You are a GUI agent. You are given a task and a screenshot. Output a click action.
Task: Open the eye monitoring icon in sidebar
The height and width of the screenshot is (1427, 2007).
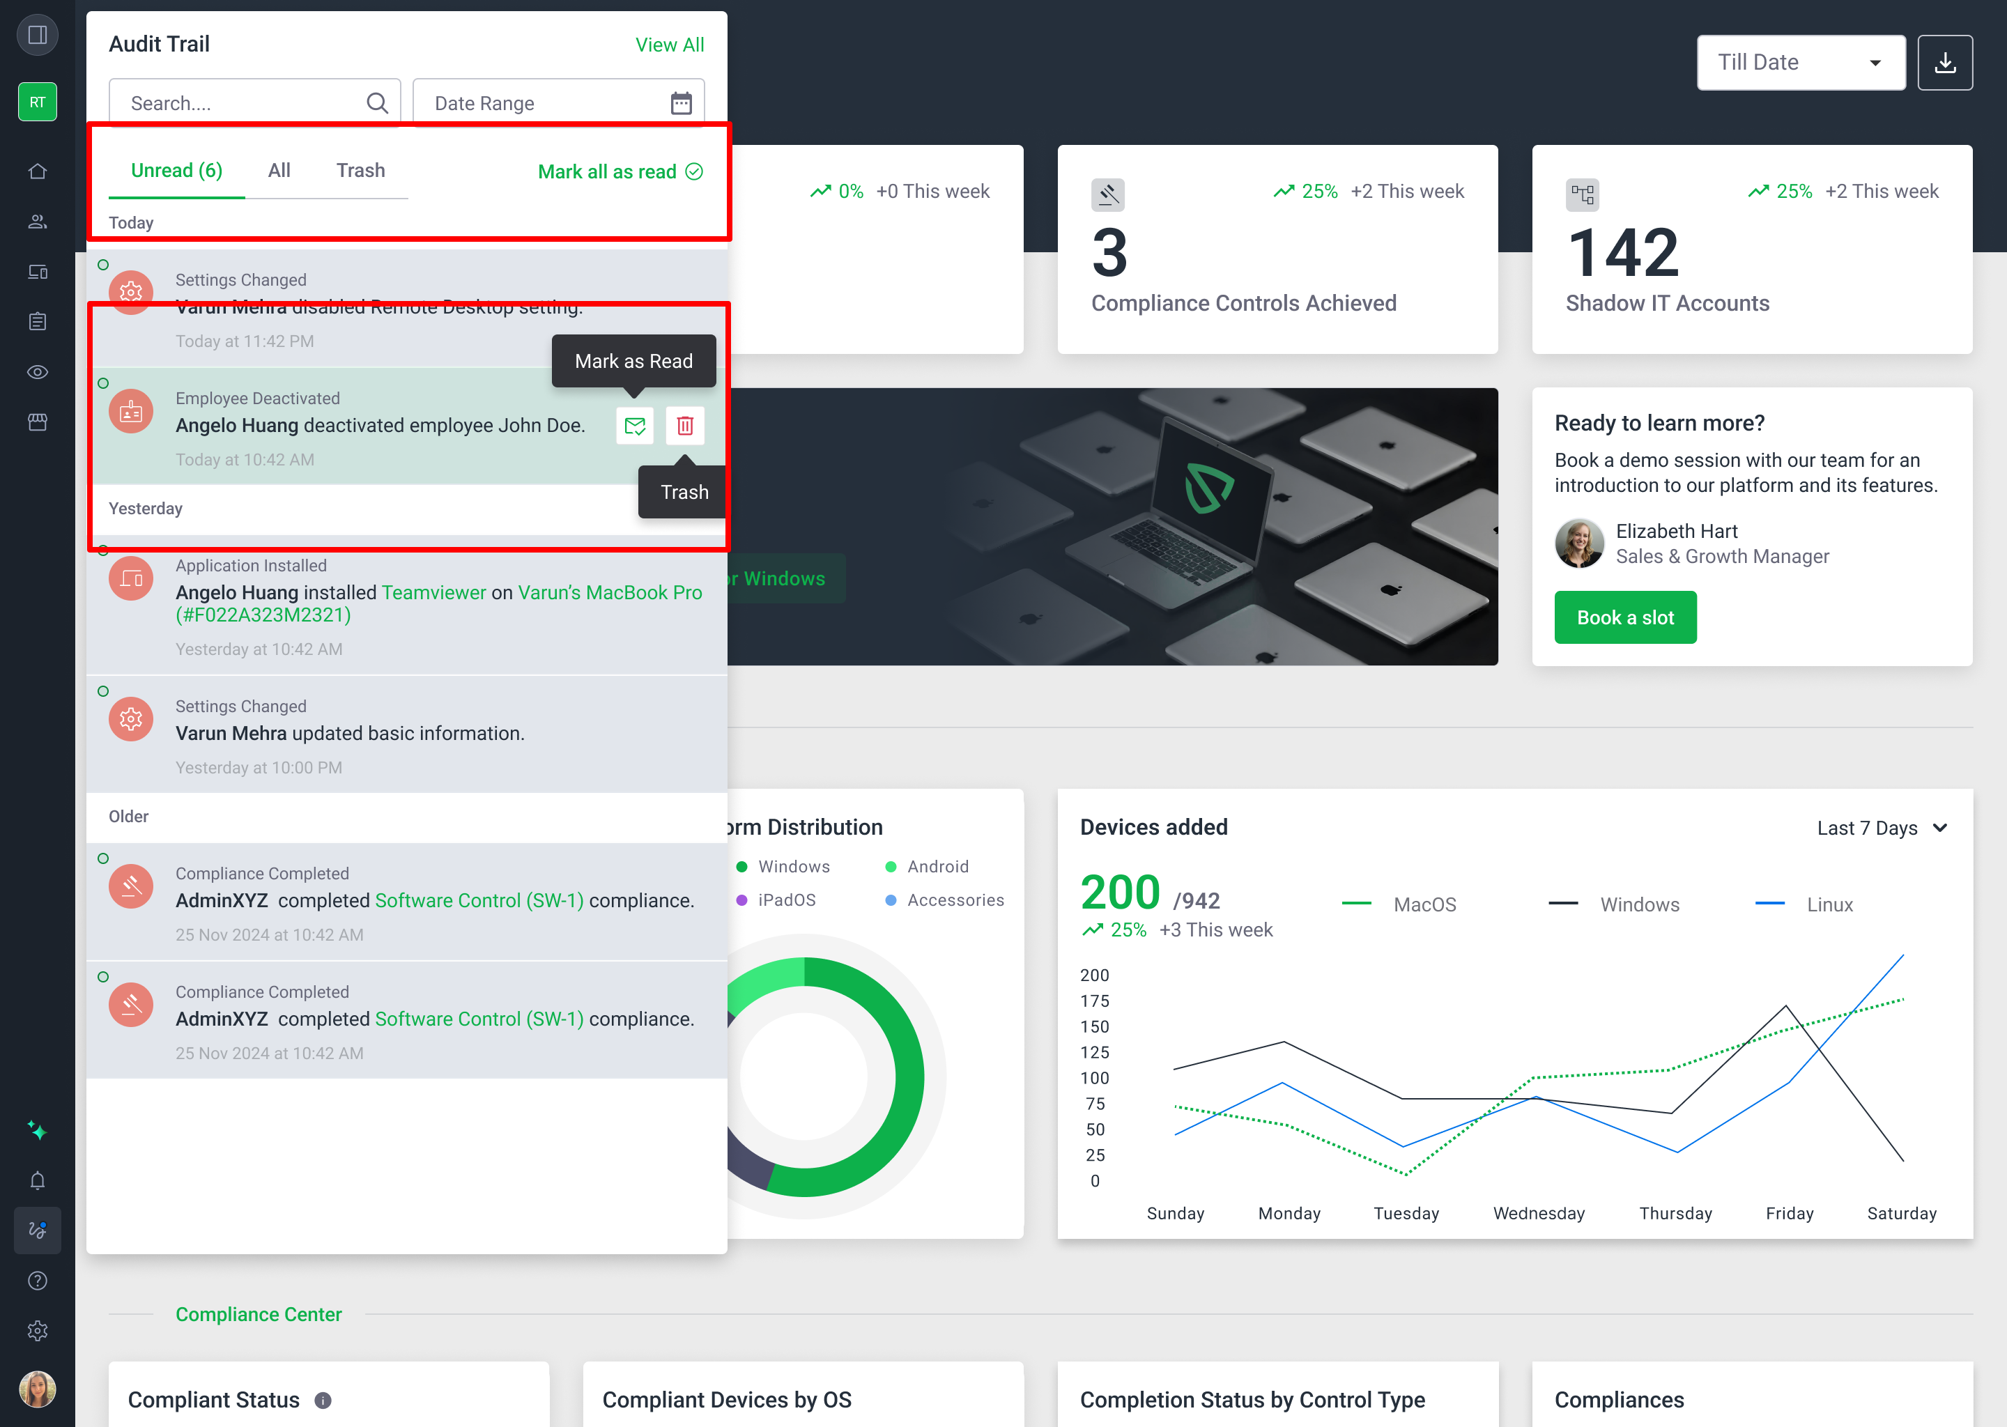37,371
